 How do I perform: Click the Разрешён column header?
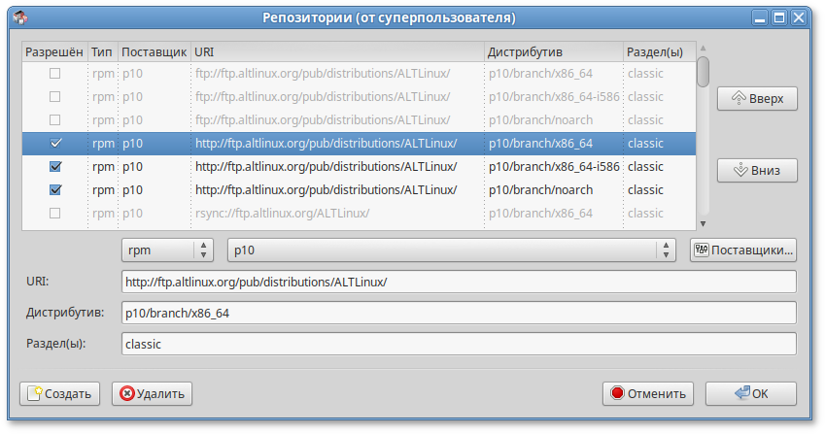click(x=54, y=50)
